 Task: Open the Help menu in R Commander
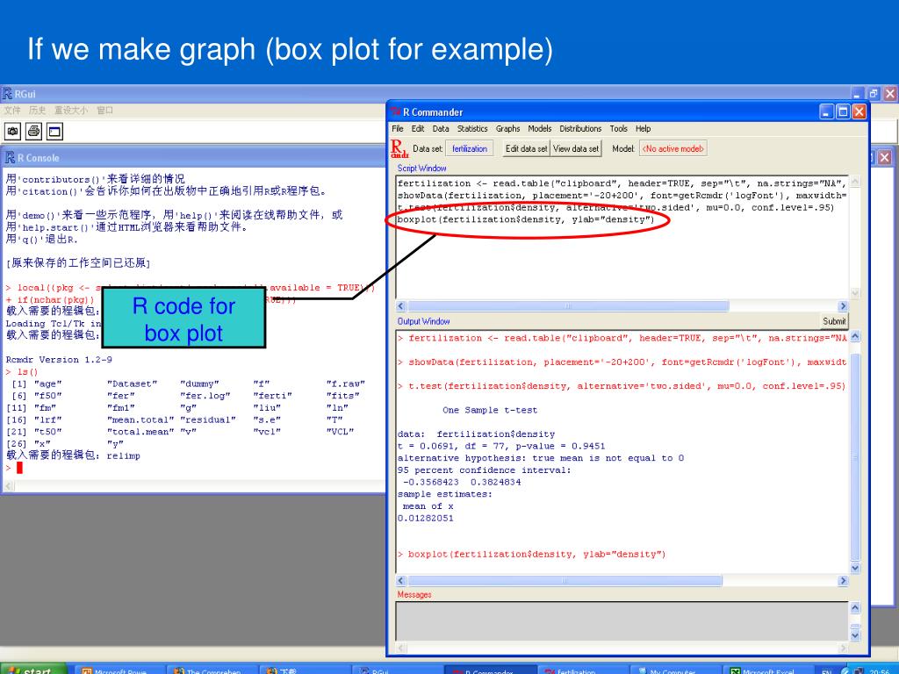point(643,128)
